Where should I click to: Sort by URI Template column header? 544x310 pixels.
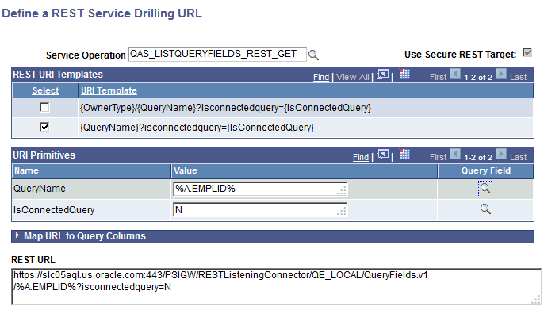click(109, 90)
